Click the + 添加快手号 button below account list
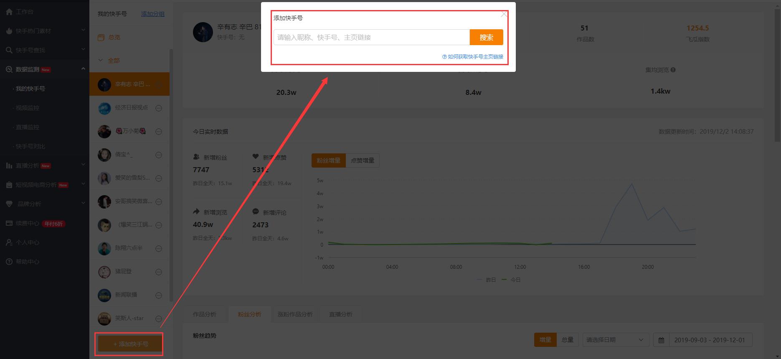The width and height of the screenshot is (781, 359). [131, 344]
